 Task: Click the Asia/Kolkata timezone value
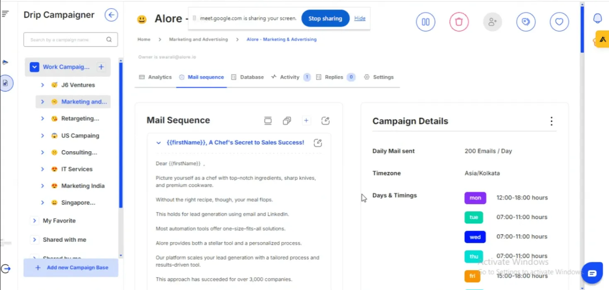482,173
